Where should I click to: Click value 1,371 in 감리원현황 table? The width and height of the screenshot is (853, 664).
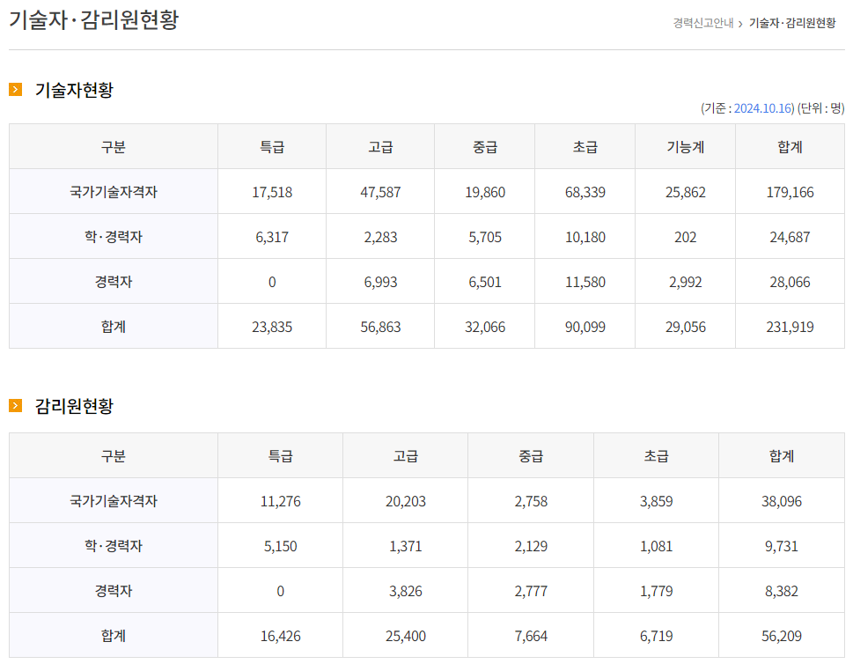pos(405,547)
